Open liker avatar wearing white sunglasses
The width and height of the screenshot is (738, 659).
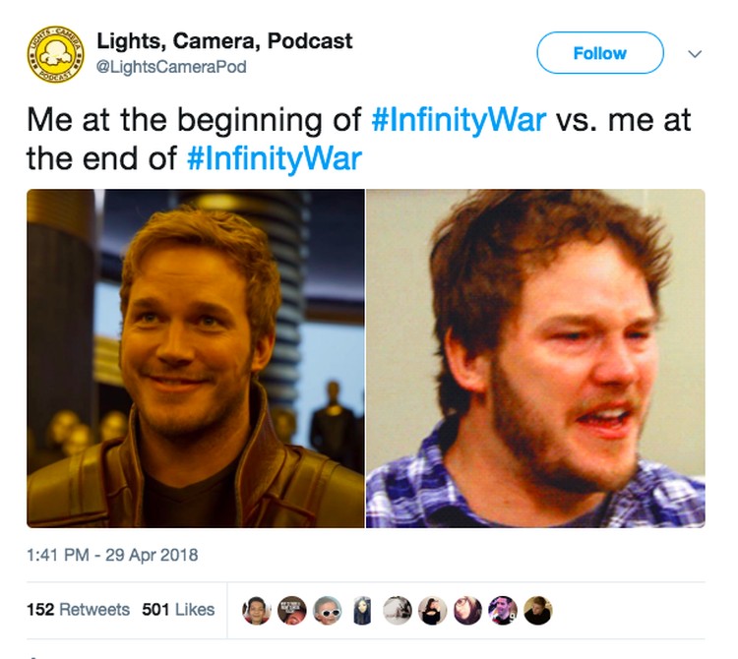[327, 611]
